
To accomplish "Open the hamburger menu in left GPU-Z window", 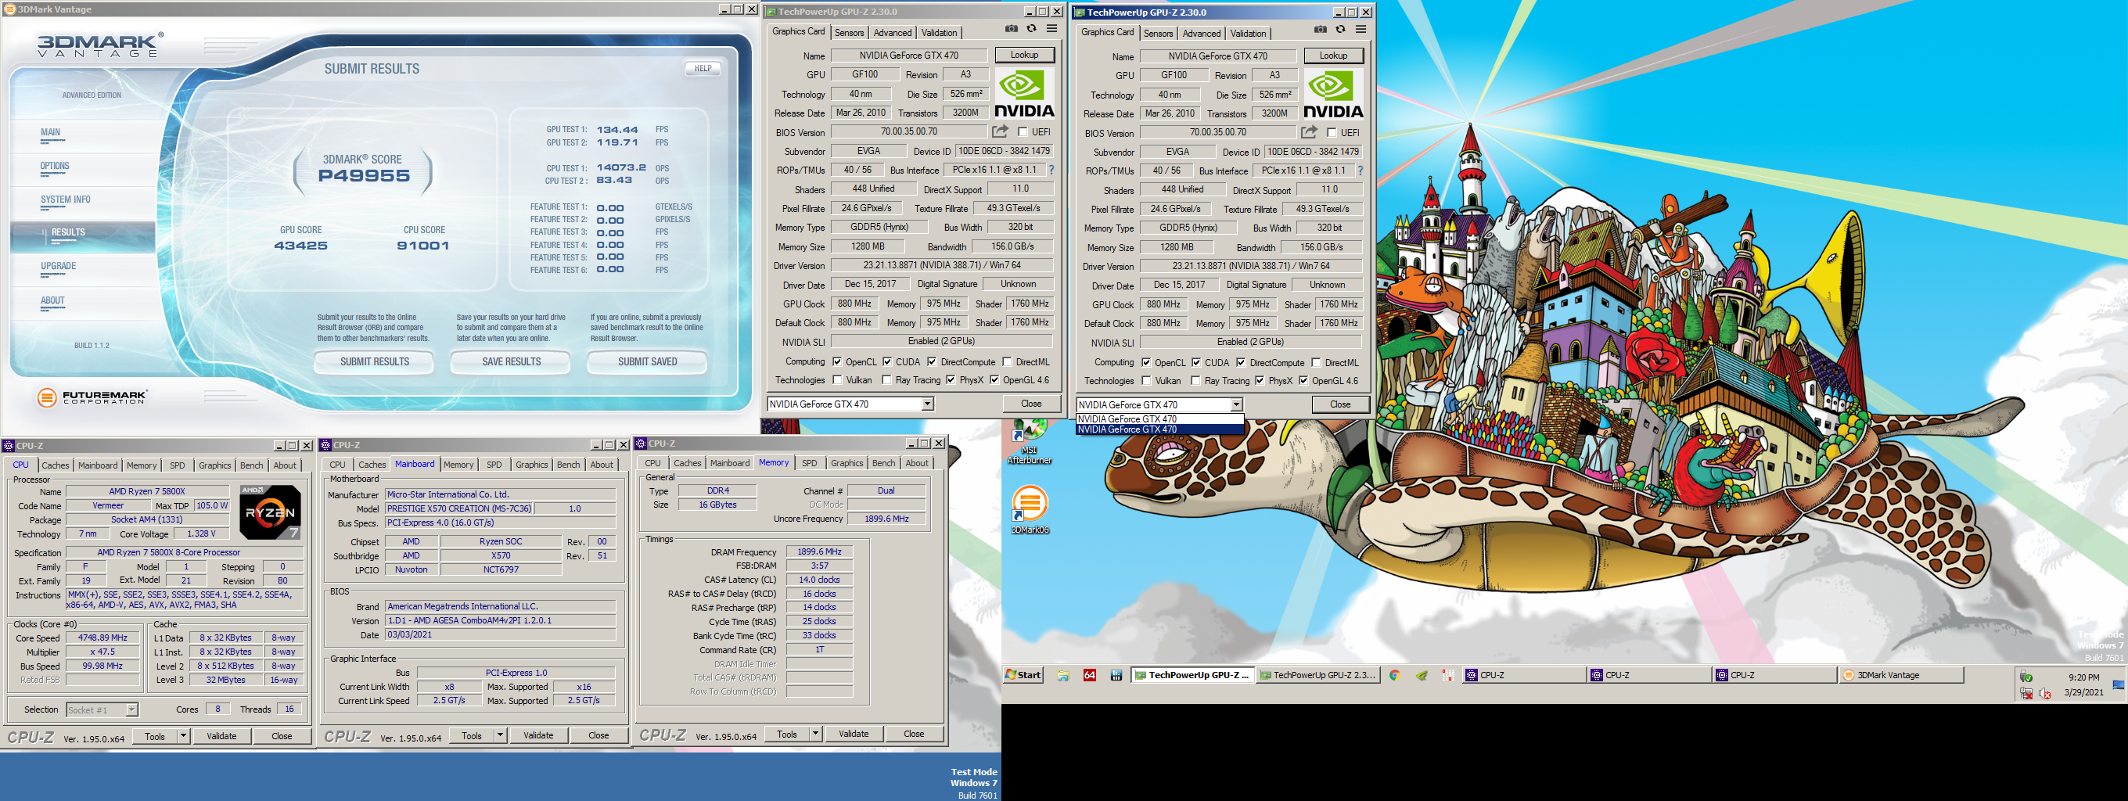I will [1051, 29].
